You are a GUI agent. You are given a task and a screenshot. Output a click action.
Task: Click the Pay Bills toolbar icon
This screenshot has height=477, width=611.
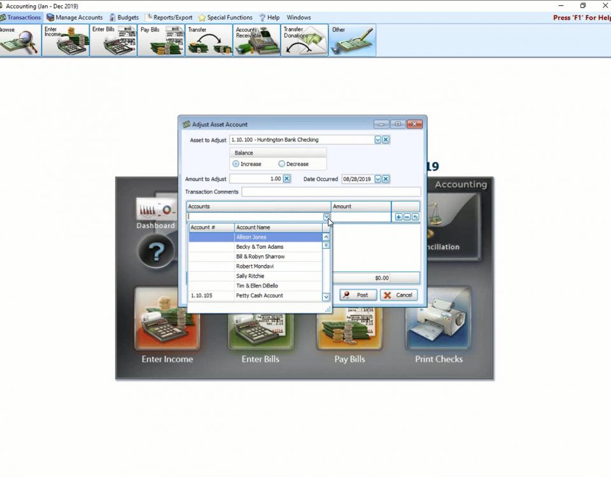160,41
